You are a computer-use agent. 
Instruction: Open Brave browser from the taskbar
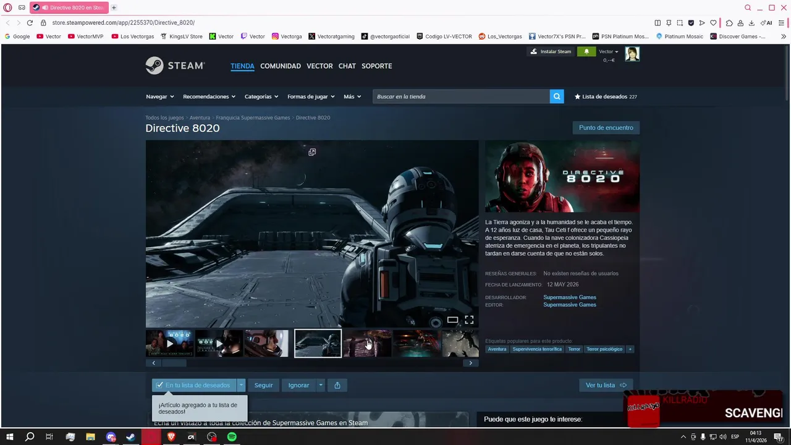tap(171, 437)
